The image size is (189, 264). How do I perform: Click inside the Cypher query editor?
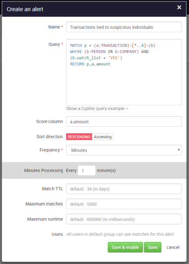click(x=124, y=72)
